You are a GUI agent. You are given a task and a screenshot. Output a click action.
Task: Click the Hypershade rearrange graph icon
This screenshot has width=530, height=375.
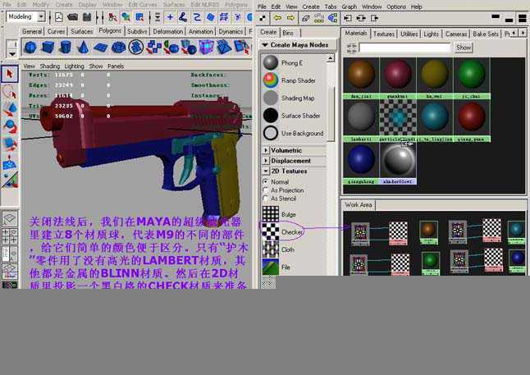click(319, 18)
